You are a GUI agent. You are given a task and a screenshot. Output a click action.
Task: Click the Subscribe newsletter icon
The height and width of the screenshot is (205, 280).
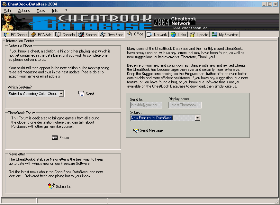coord(51,186)
